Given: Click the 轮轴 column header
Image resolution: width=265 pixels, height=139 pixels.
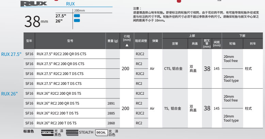Looking at the screenshot, I should (232, 44).
